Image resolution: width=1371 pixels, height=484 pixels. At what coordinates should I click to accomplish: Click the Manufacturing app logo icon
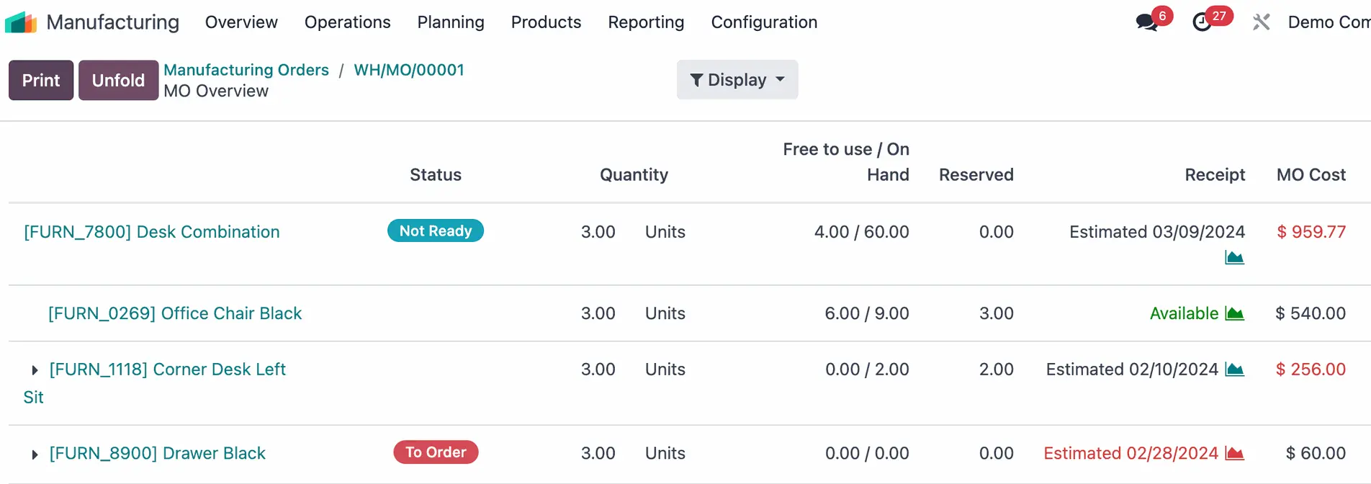[20, 22]
